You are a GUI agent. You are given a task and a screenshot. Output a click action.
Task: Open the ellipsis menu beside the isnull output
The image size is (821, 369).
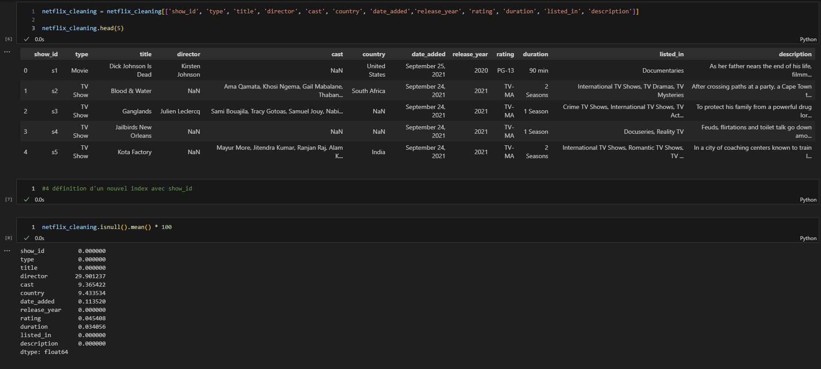[7, 251]
